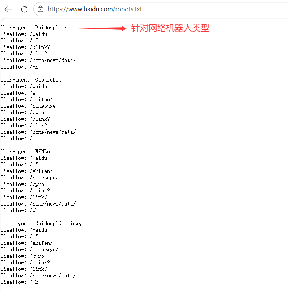Click 'Disallow: /homepage/' in Googlebot section
Image resolution: width=288 pixels, height=290 pixels.
(x=30, y=106)
